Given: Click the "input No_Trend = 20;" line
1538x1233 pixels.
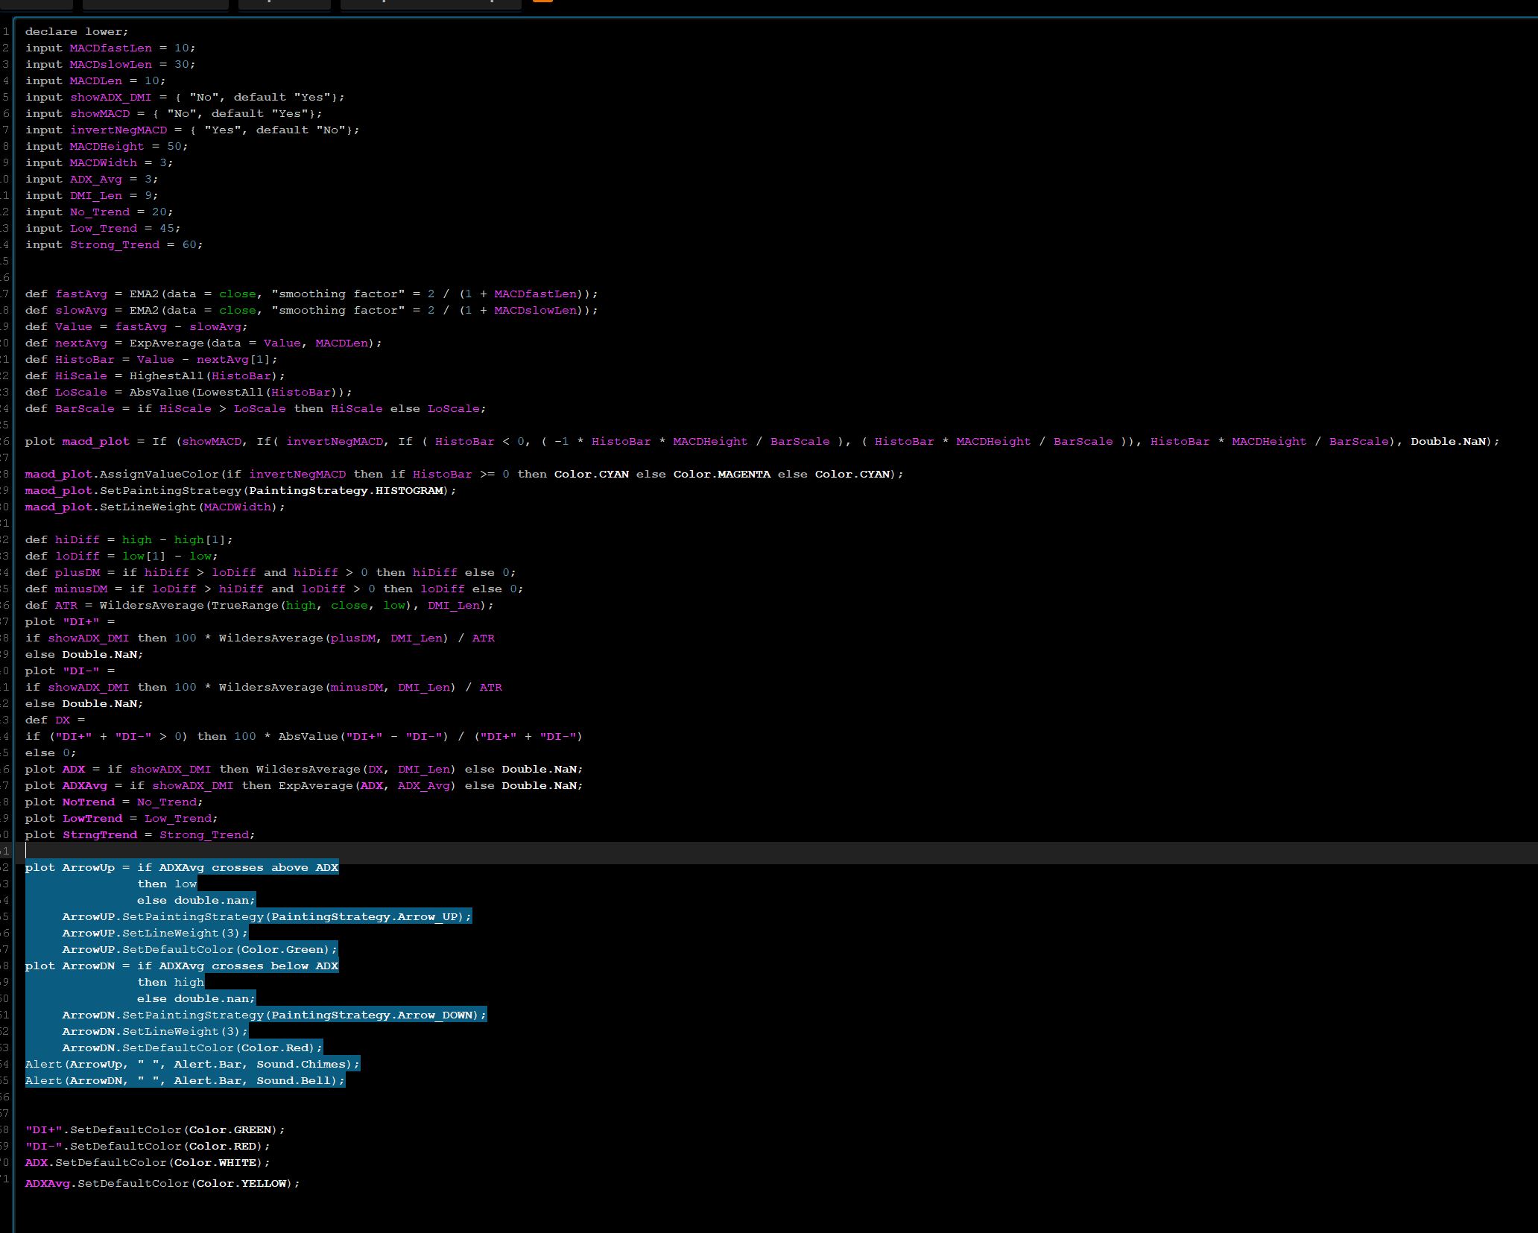Looking at the screenshot, I should [x=99, y=212].
